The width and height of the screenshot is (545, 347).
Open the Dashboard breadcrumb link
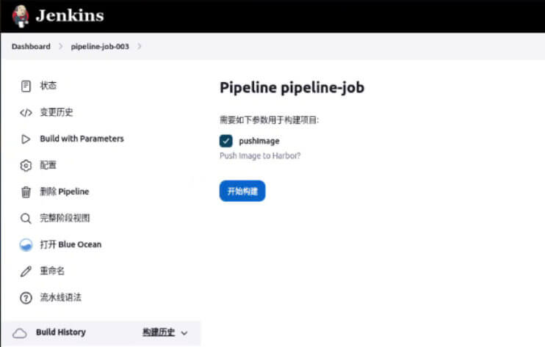pos(31,46)
